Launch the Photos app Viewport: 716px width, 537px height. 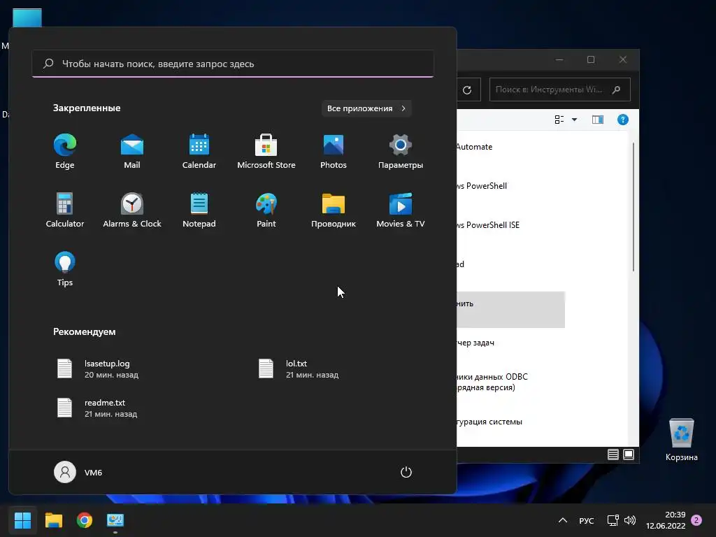[334, 151]
